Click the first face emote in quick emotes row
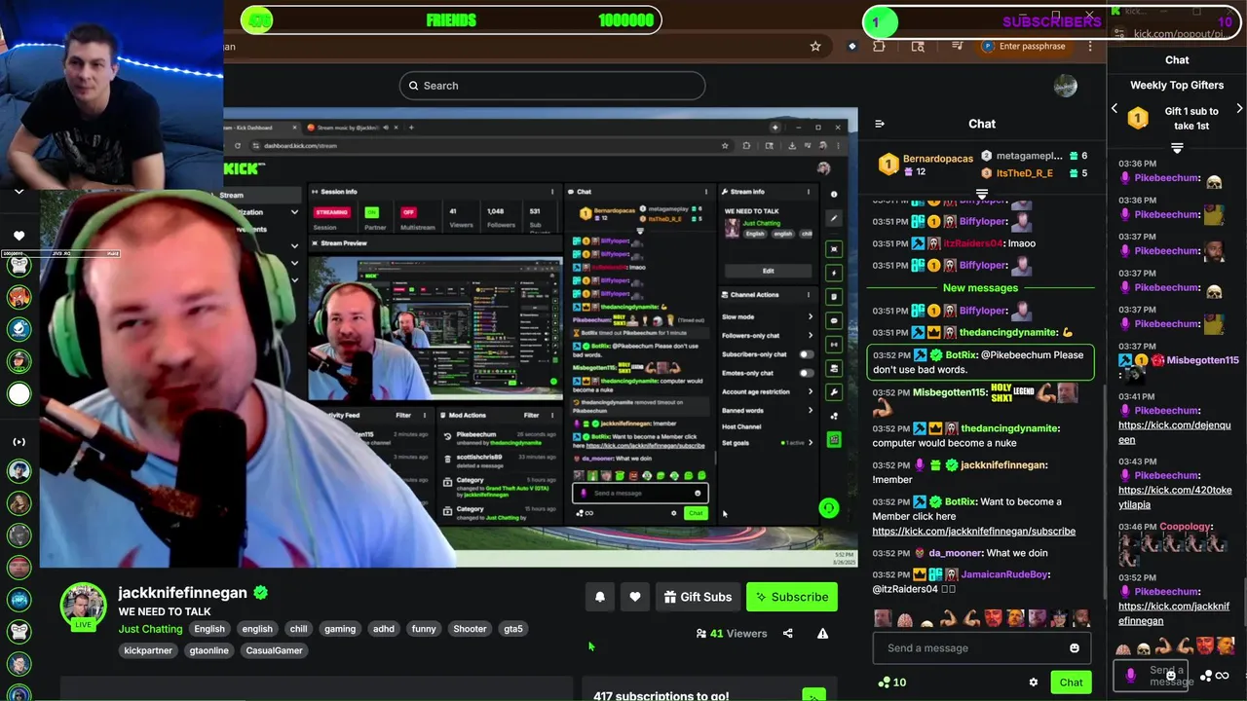Viewport: 1247px width, 701px height. tap(883, 618)
